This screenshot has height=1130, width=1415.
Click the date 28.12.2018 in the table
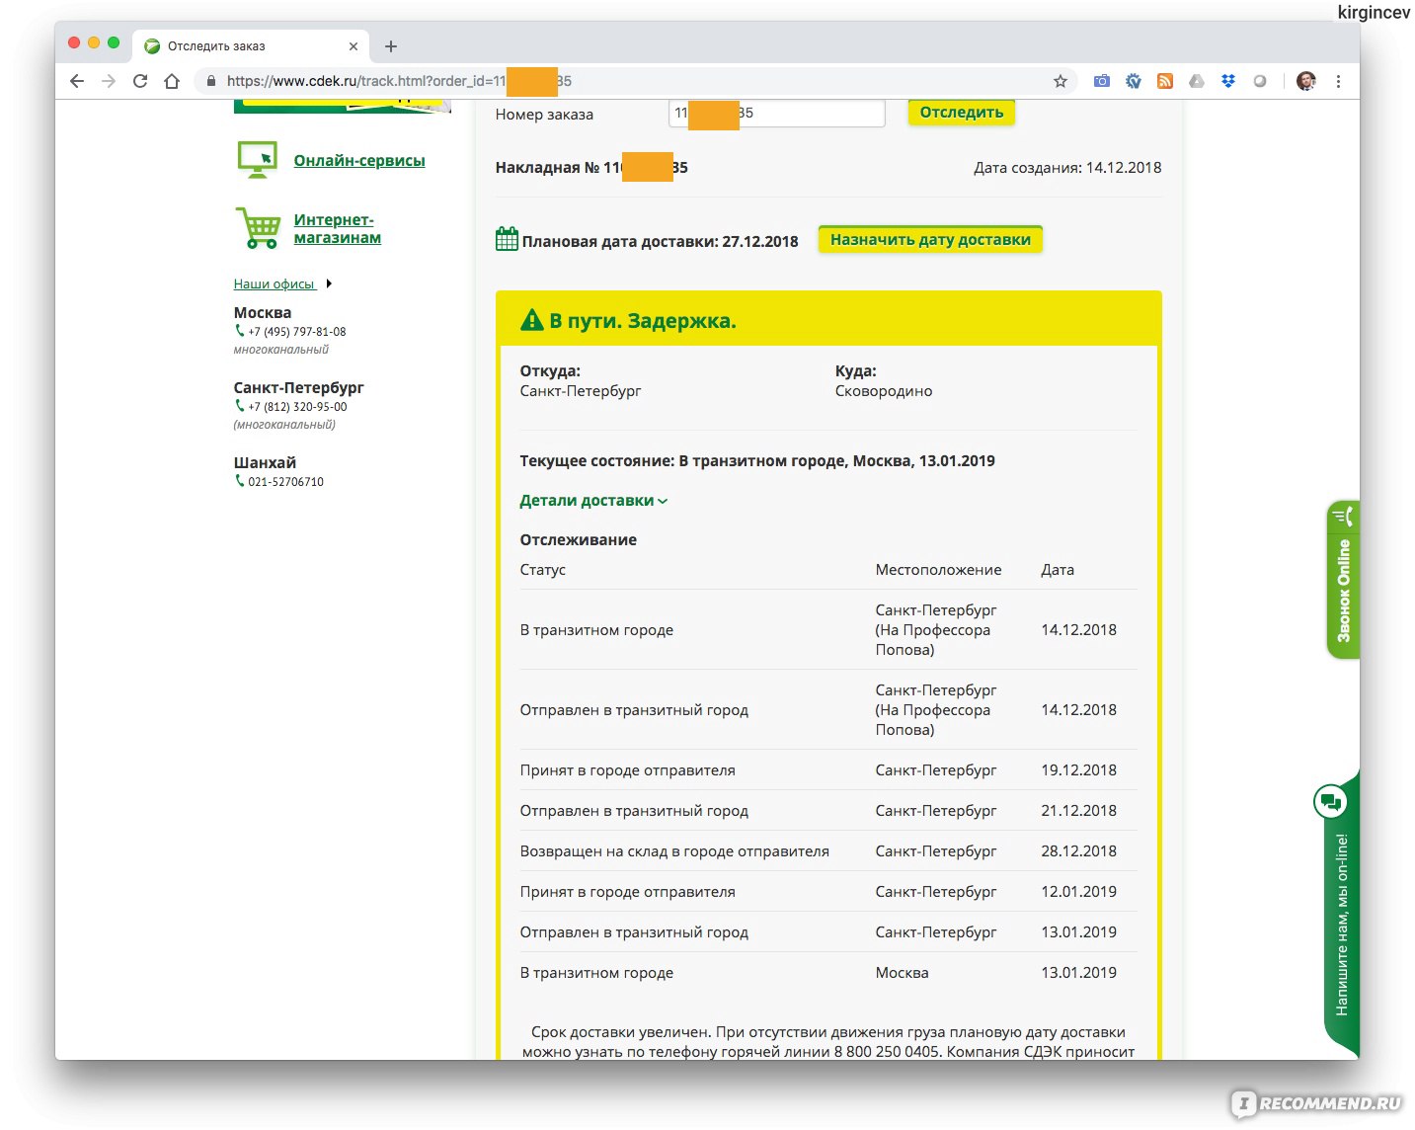pyautogui.click(x=1078, y=851)
